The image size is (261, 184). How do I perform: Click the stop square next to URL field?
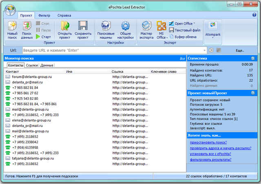219,50
